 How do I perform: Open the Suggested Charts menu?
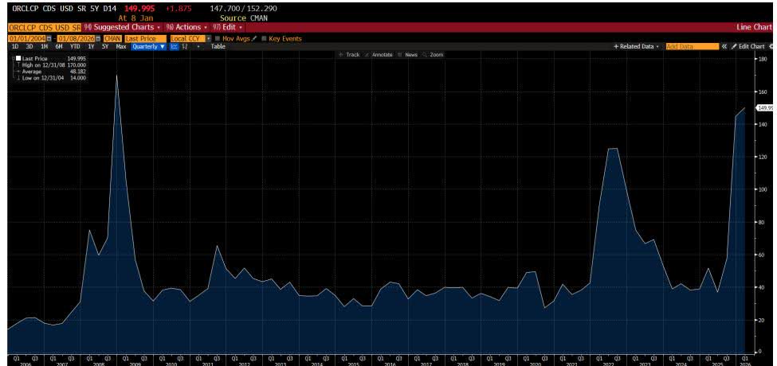click(x=122, y=27)
